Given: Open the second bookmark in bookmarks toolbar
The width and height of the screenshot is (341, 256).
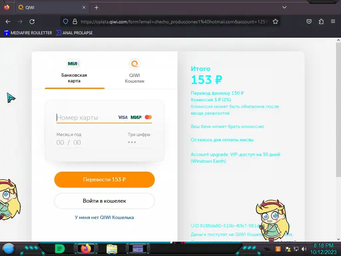Looking at the screenshot, I should click(74, 33).
